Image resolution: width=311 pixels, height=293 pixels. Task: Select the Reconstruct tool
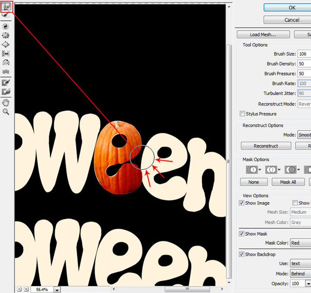6,15
